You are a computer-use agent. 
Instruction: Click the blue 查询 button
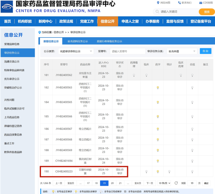coord(206,51)
